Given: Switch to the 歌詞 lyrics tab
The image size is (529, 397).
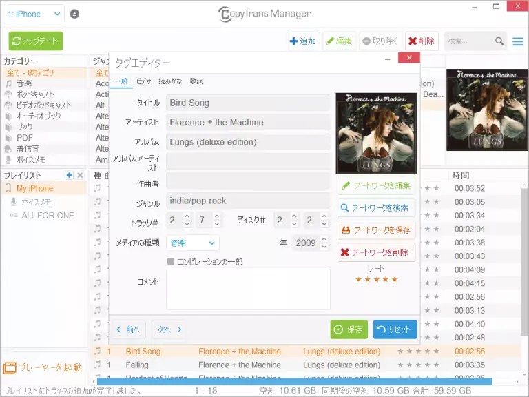Looking at the screenshot, I should pyautogui.click(x=196, y=81).
